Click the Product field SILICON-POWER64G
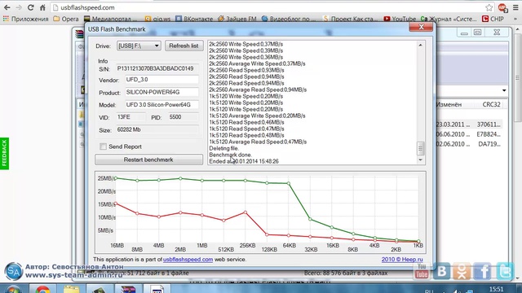522x293 pixels. coord(161,92)
